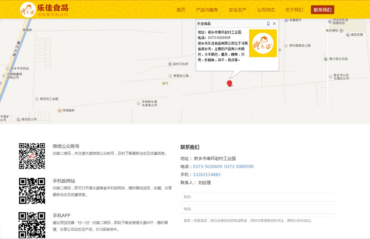
Task: Click mobile number 13262114883 link
Action: point(206,174)
